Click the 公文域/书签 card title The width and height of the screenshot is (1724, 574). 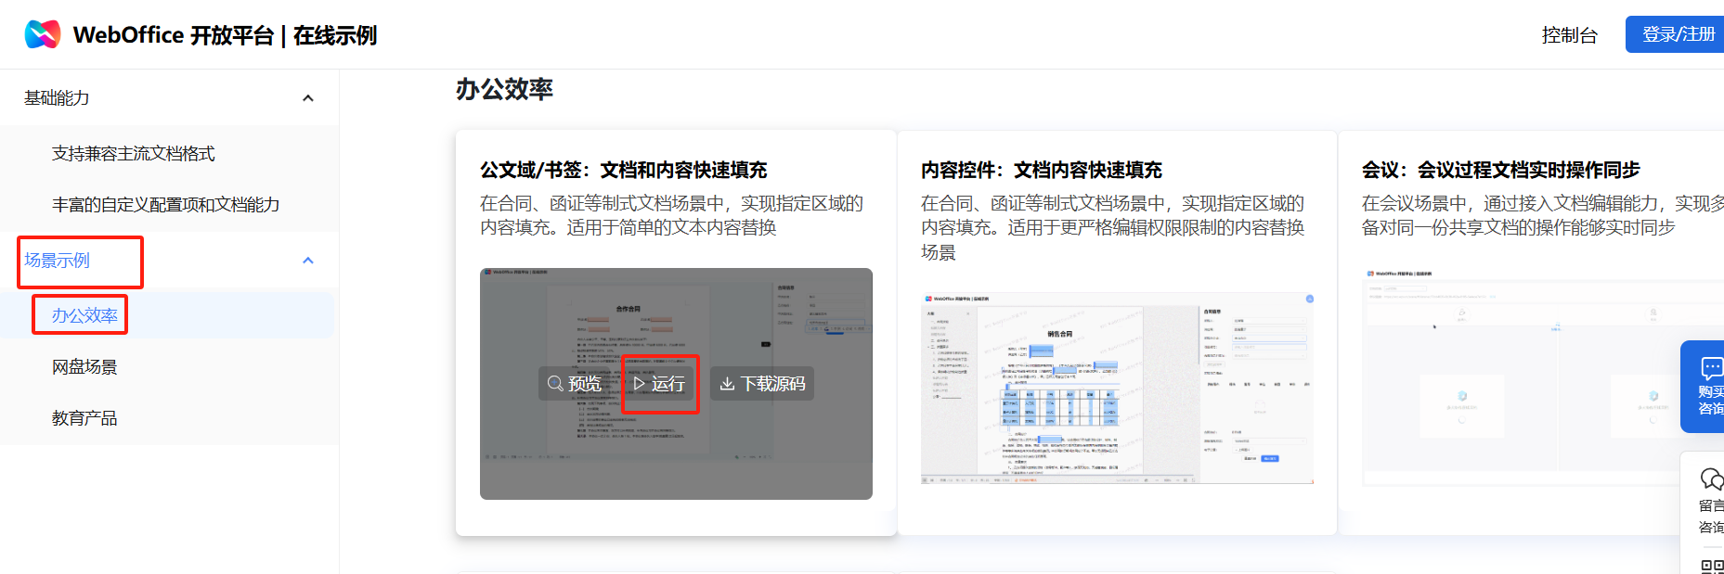tap(623, 170)
